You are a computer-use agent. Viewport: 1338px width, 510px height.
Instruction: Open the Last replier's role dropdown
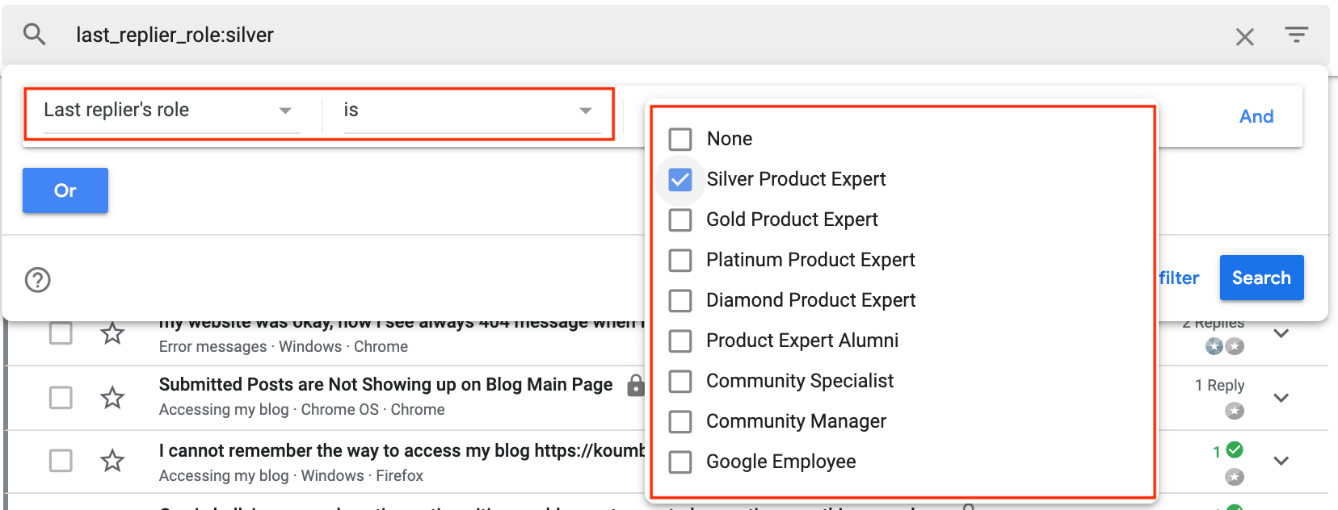168,111
